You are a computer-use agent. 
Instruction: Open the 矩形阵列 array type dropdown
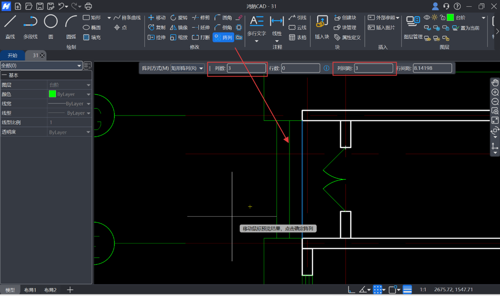click(188, 68)
